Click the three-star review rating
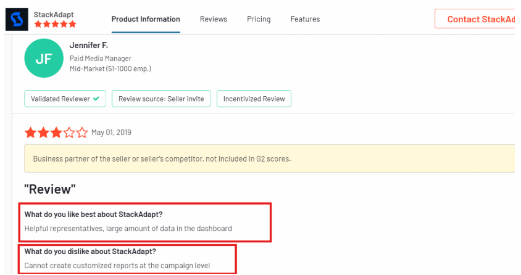 56,133
